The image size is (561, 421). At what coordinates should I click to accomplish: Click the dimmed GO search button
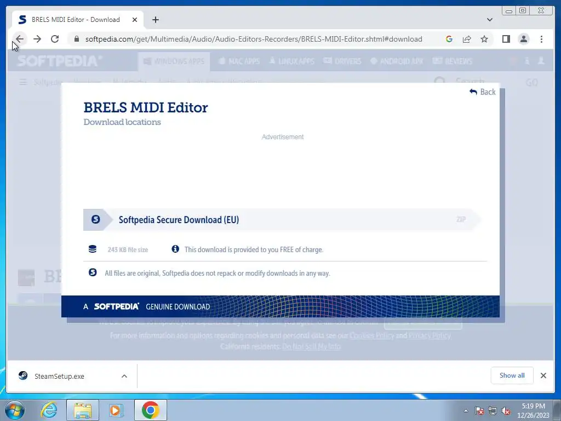pyautogui.click(x=531, y=83)
